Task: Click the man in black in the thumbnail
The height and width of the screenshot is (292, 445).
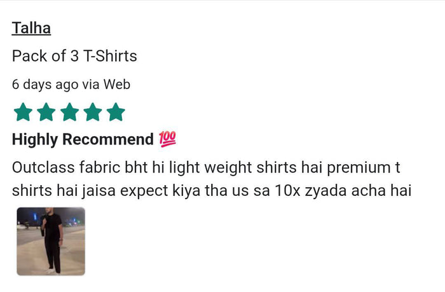Action: click(52, 241)
